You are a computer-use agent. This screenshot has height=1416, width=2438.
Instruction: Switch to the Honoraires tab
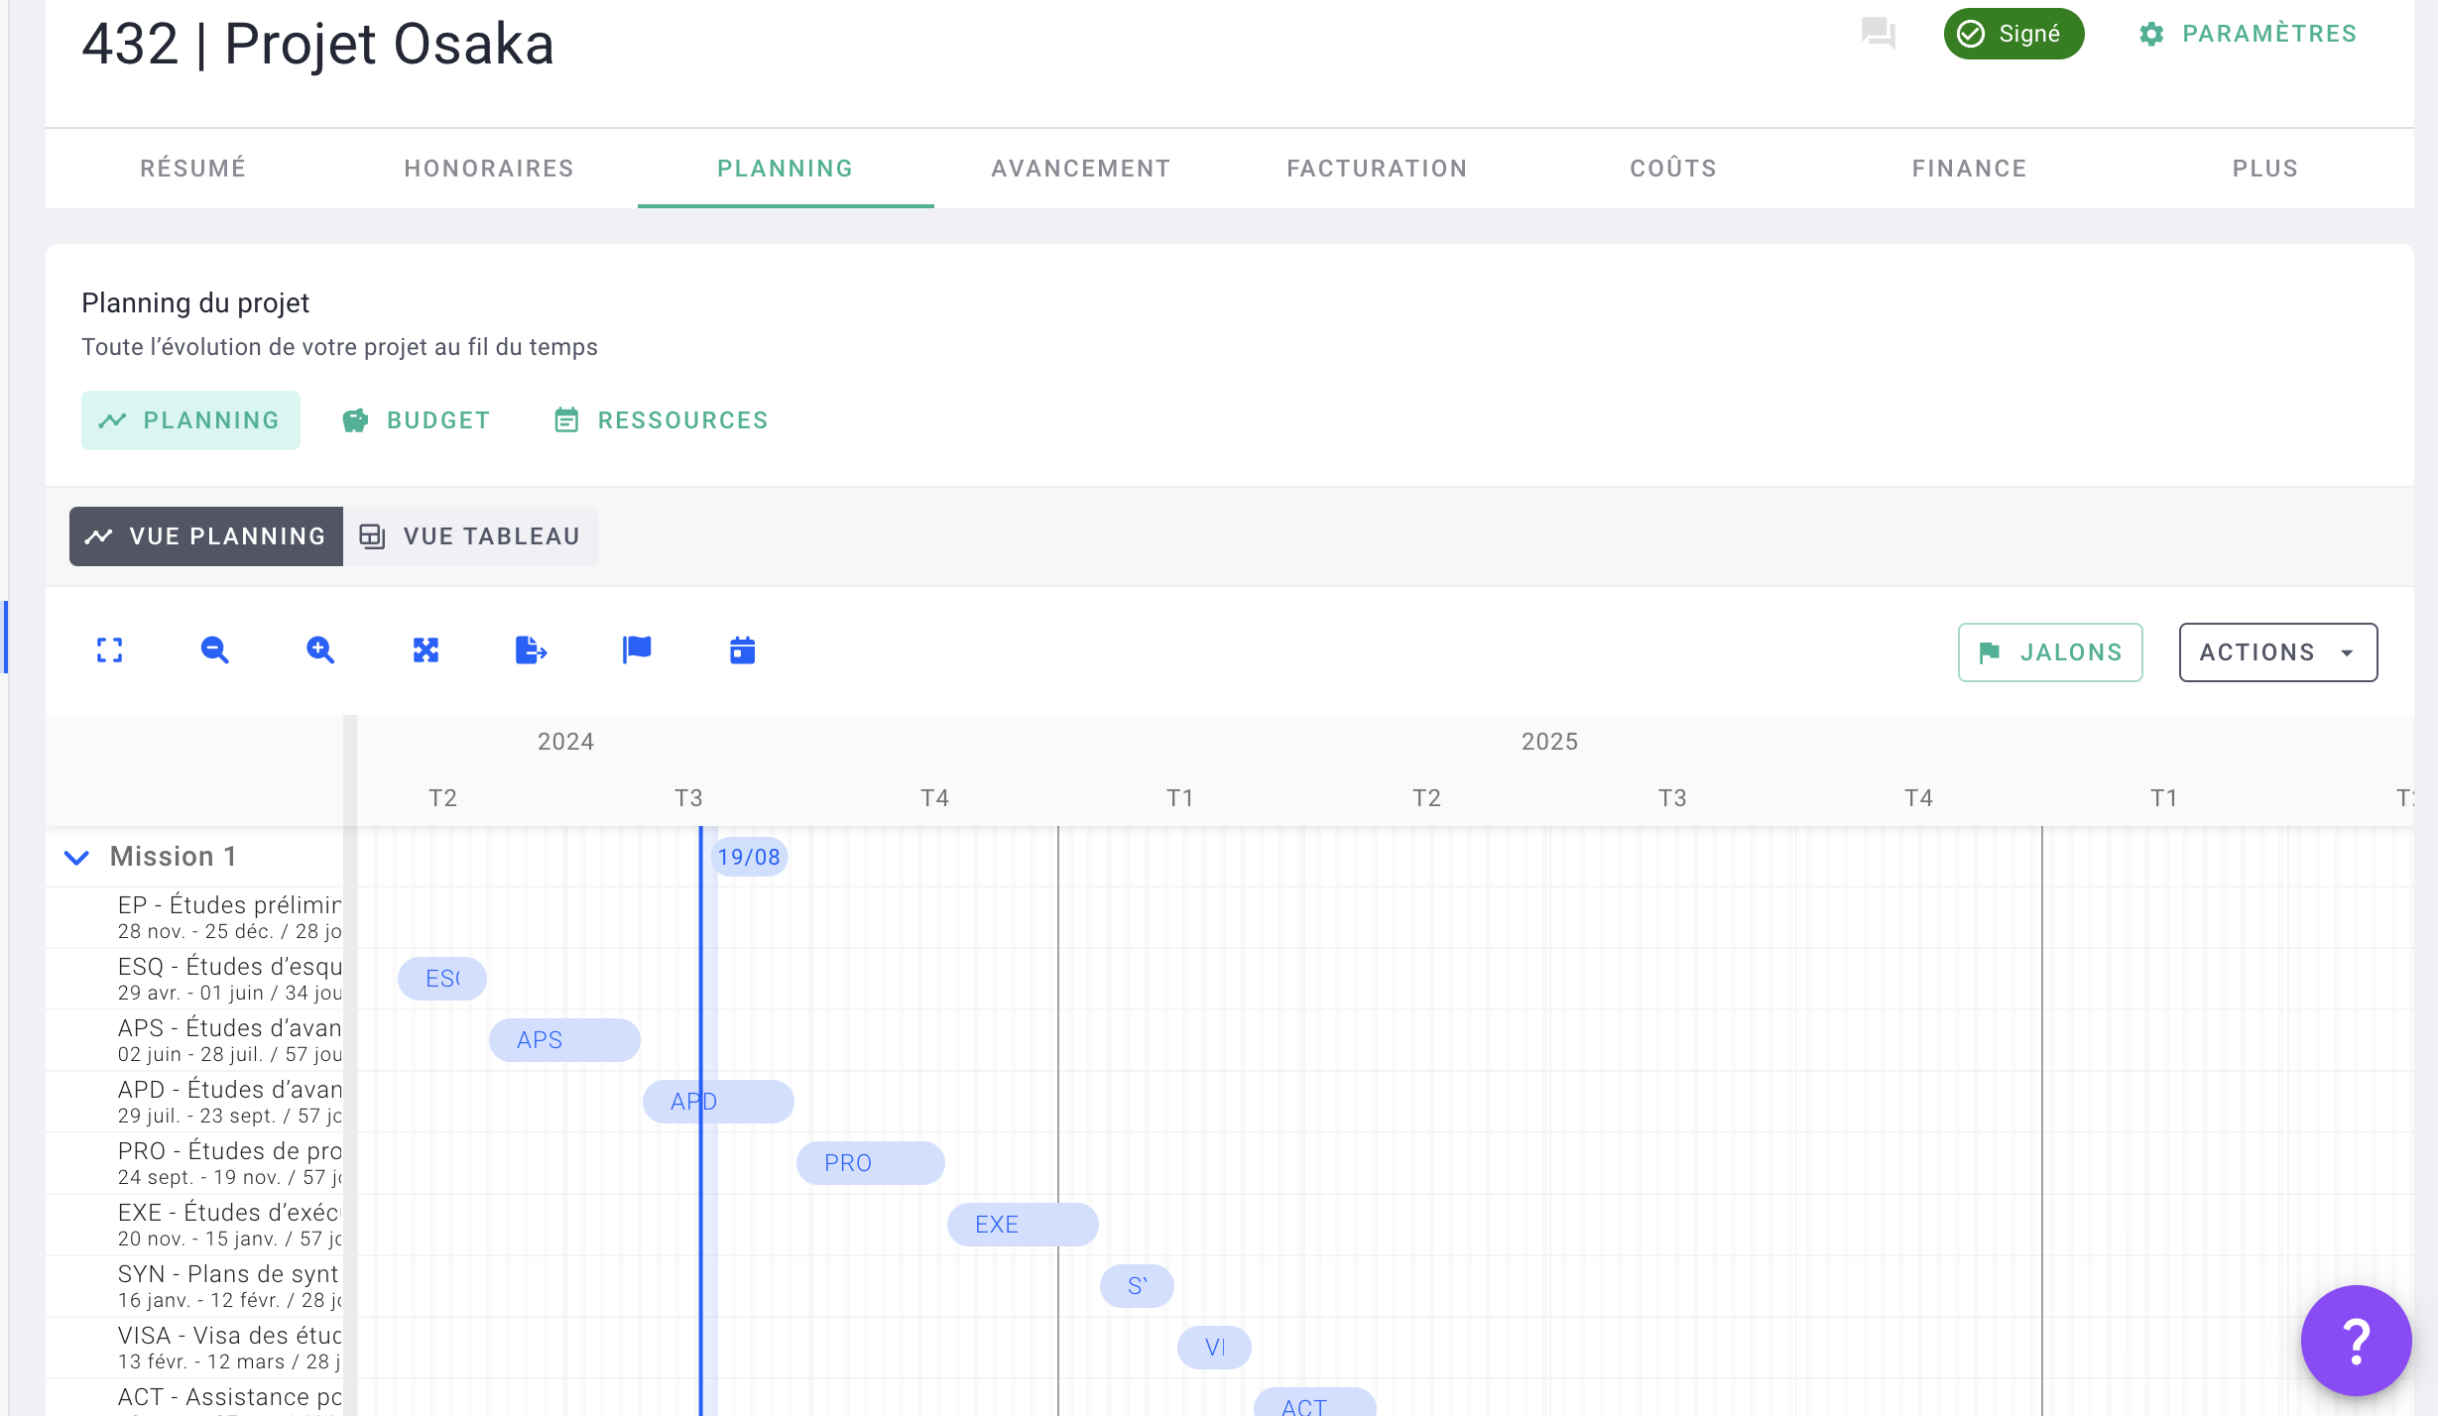tap(489, 169)
